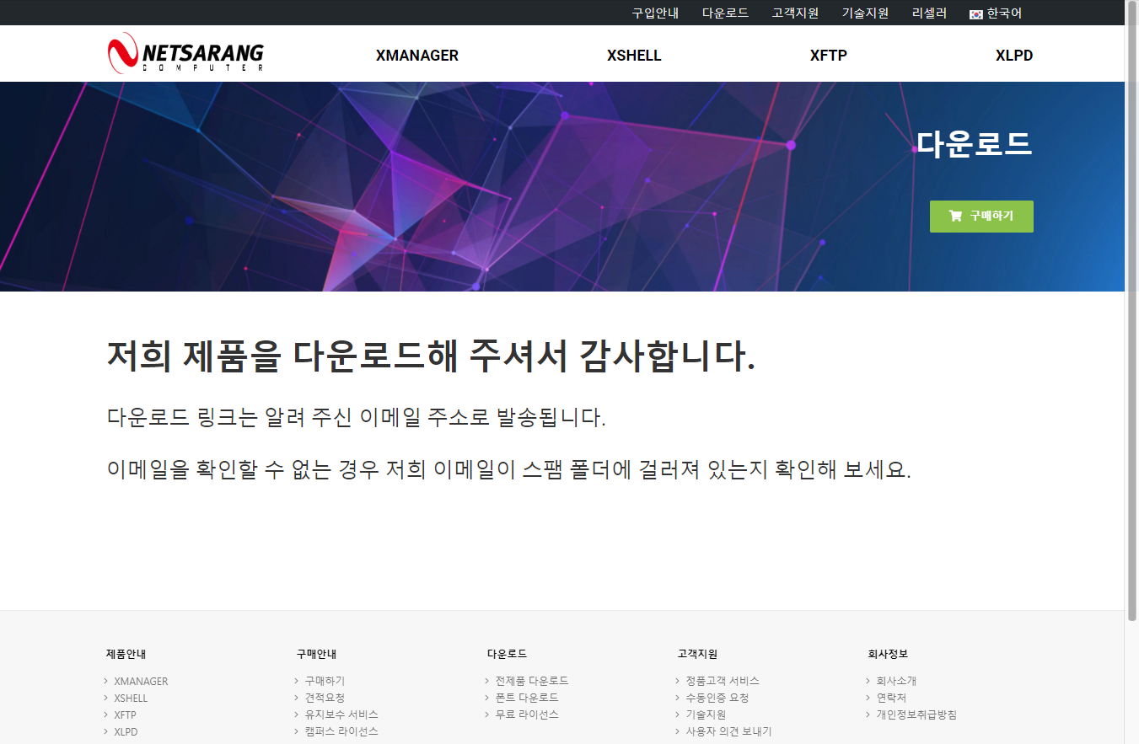The width and height of the screenshot is (1139, 744).
Task: Open the 폰트 다운로드 footer link
Action: pyautogui.click(x=527, y=698)
